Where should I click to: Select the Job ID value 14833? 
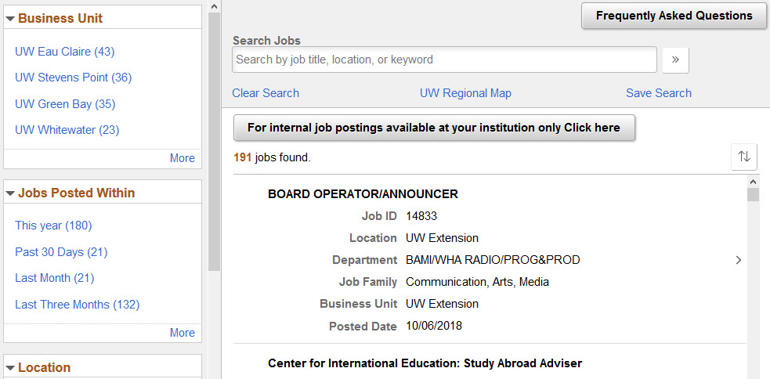(421, 216)
